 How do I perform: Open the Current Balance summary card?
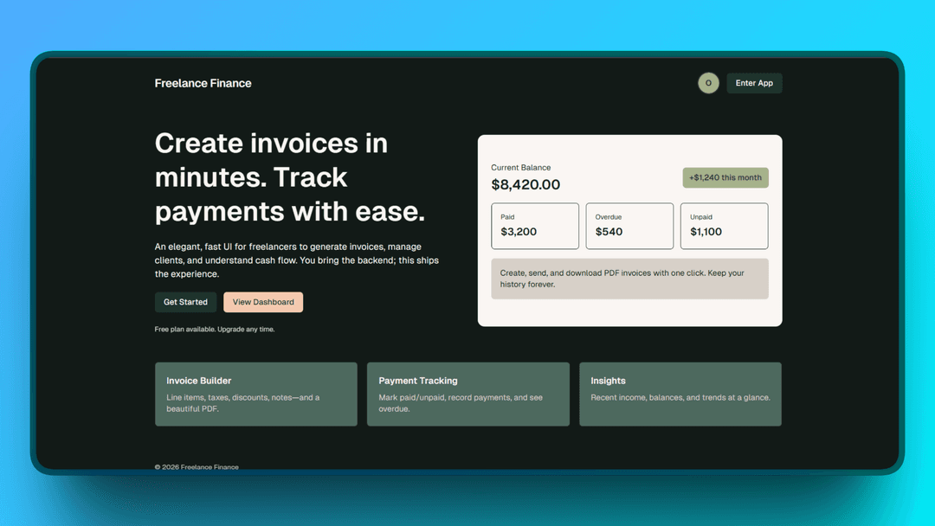(x=629, y=228)
